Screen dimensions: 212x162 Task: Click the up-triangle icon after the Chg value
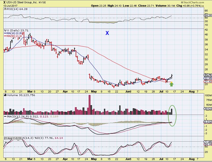(203, 6)
